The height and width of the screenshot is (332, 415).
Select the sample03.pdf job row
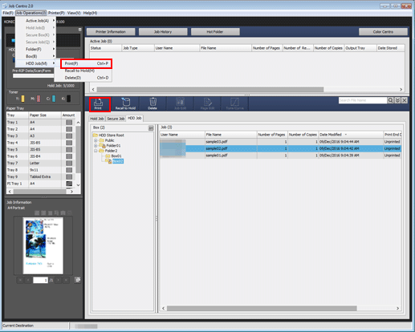point(280,142)
